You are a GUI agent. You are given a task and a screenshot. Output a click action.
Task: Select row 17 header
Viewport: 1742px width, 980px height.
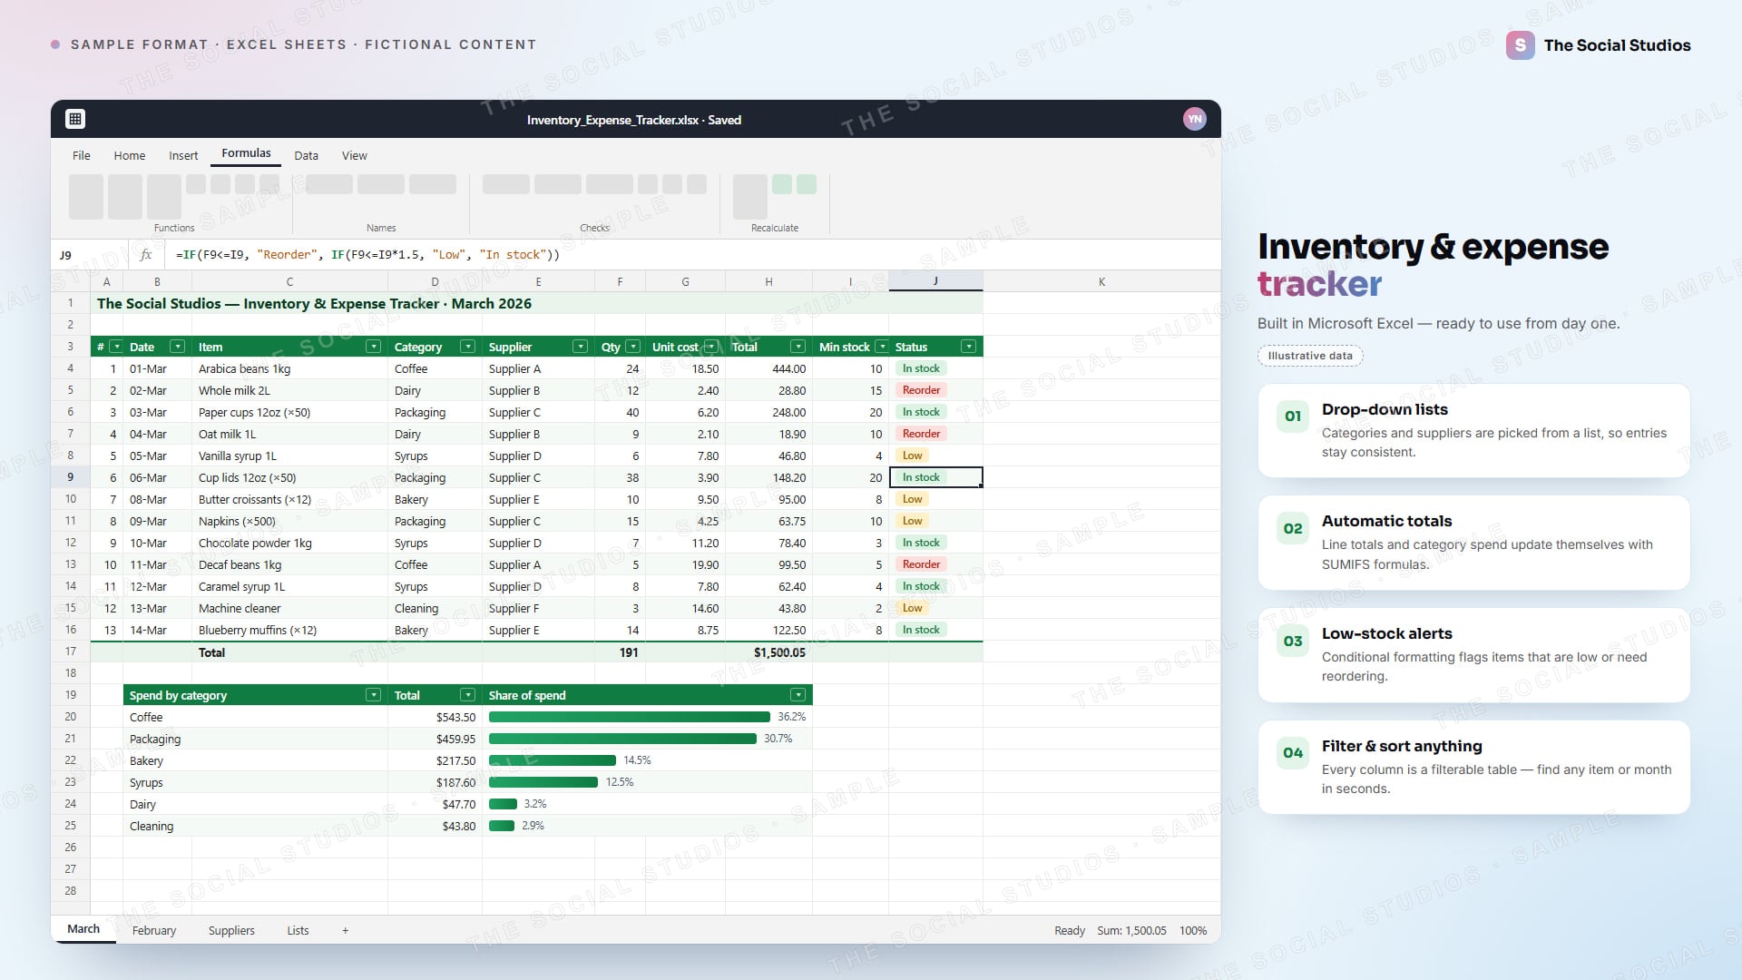pyautogui.click(x=71, y=652)
